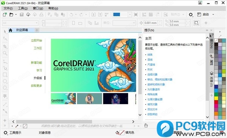The image size is (227, 138).
Task: Open the Options gear icon in toolbar
Action: point(191,15)
